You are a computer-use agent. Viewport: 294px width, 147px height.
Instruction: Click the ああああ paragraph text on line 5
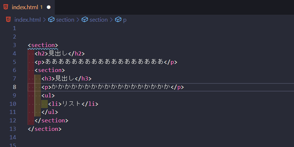(x=104, y=62)
